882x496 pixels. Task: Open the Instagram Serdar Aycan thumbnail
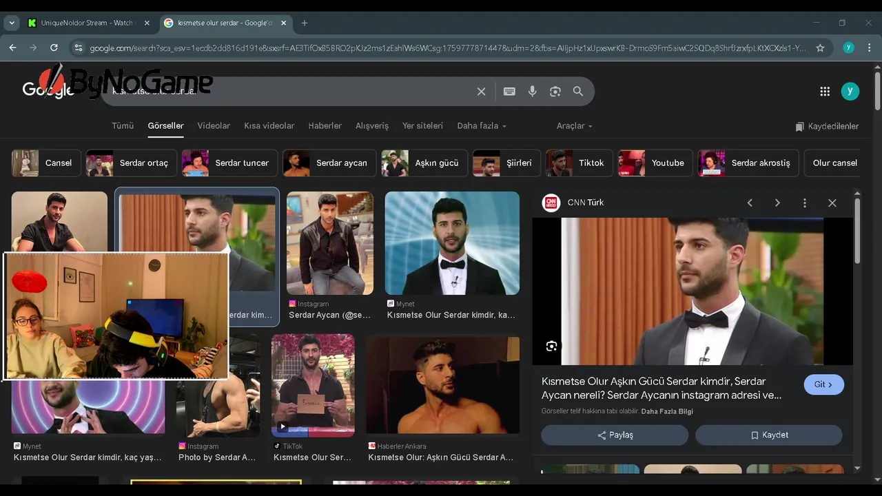[330, 243]
